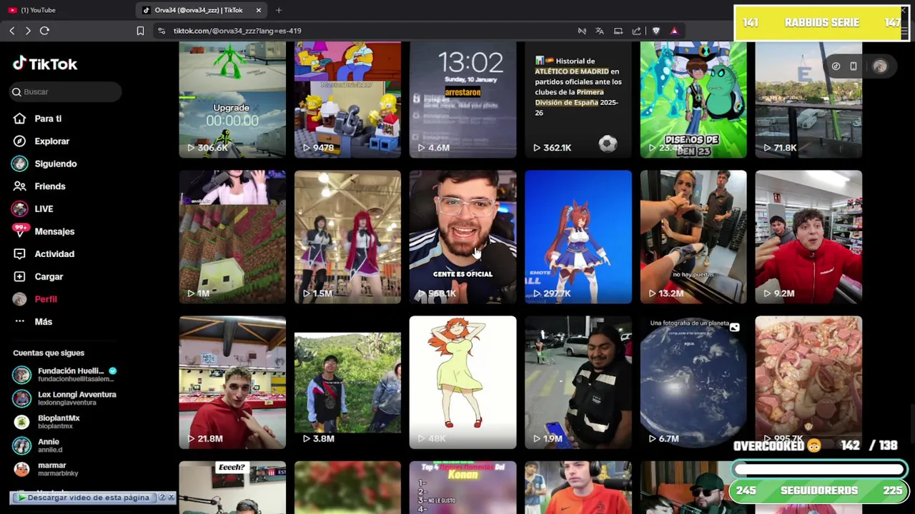Open the red jacket video 9.2M
This screenshot has width=915, height=514.
[808, 237]
